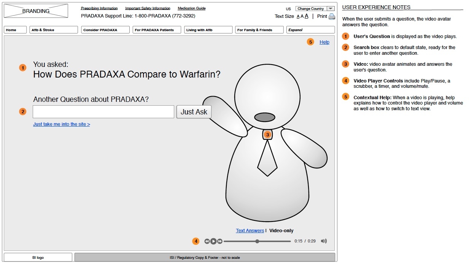Open Prescribing Information link
The image size is (469, 263).
[99, 8]
